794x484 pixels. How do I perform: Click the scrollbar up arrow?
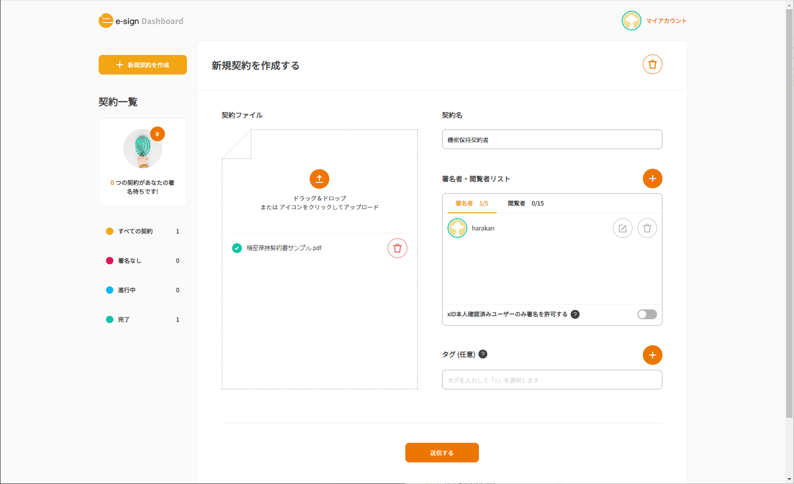(790, 4)
